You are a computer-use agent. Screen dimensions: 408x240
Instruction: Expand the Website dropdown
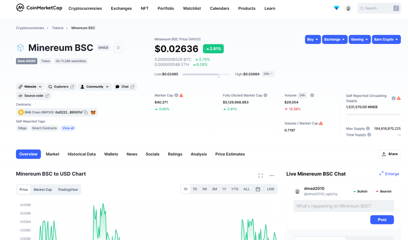pyautogui.click(x=30, y=87)
